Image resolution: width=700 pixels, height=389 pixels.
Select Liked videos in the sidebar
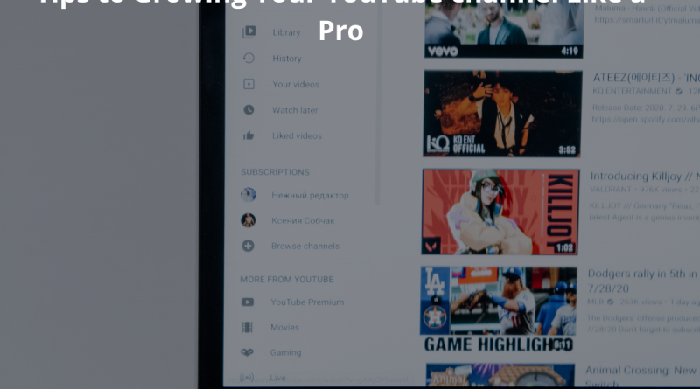pyautogui.click(x=297, y=136)
